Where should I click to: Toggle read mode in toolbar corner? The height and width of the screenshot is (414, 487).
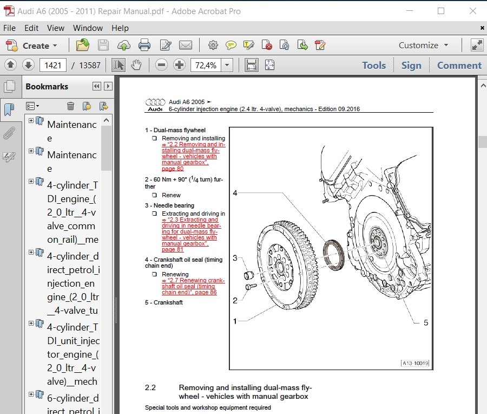[477, 46]
